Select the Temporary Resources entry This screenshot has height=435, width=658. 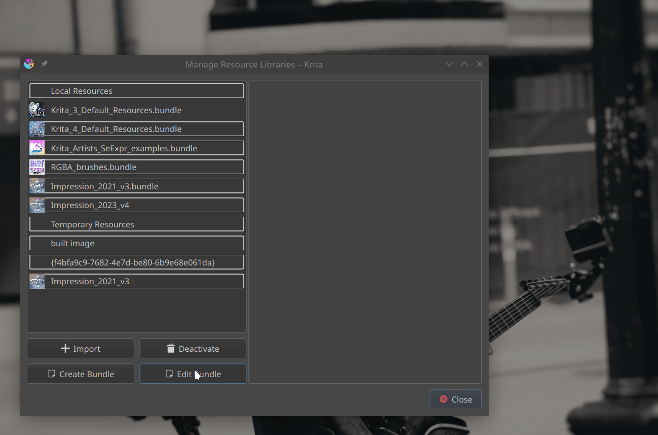(x=136, y=224)
